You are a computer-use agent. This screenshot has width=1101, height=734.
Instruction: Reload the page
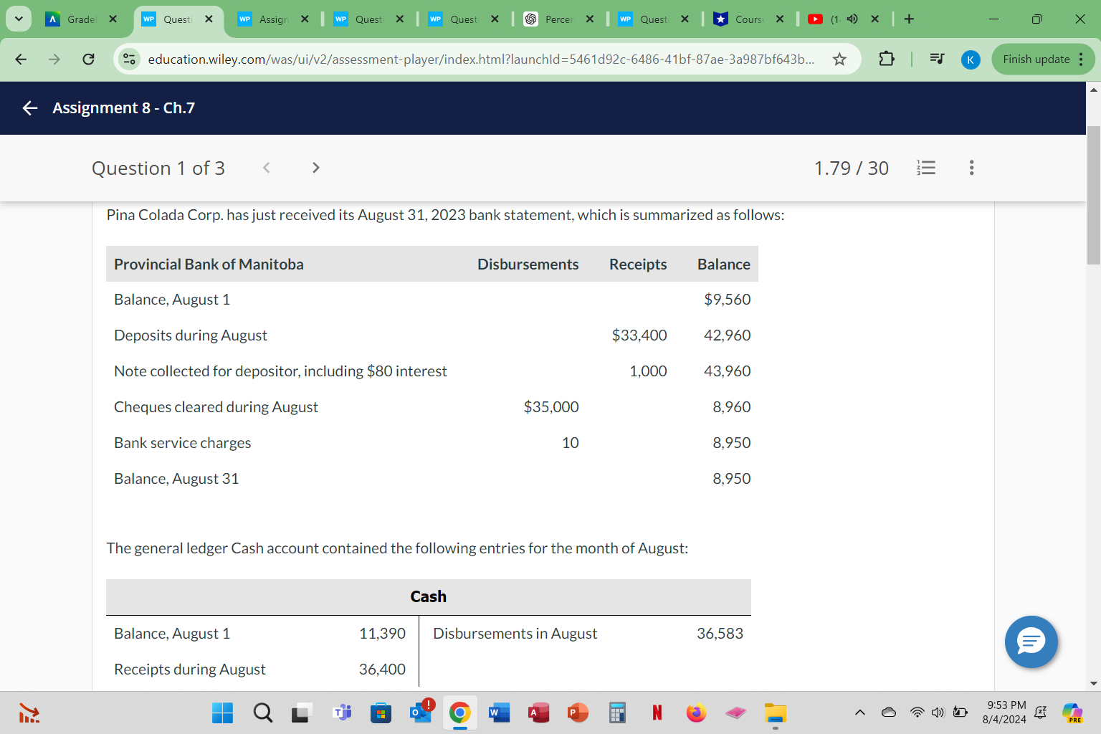click(x=88, y=59)
